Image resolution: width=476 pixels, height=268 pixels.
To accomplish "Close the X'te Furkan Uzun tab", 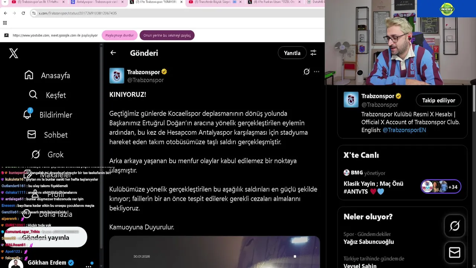I will 299,2.
